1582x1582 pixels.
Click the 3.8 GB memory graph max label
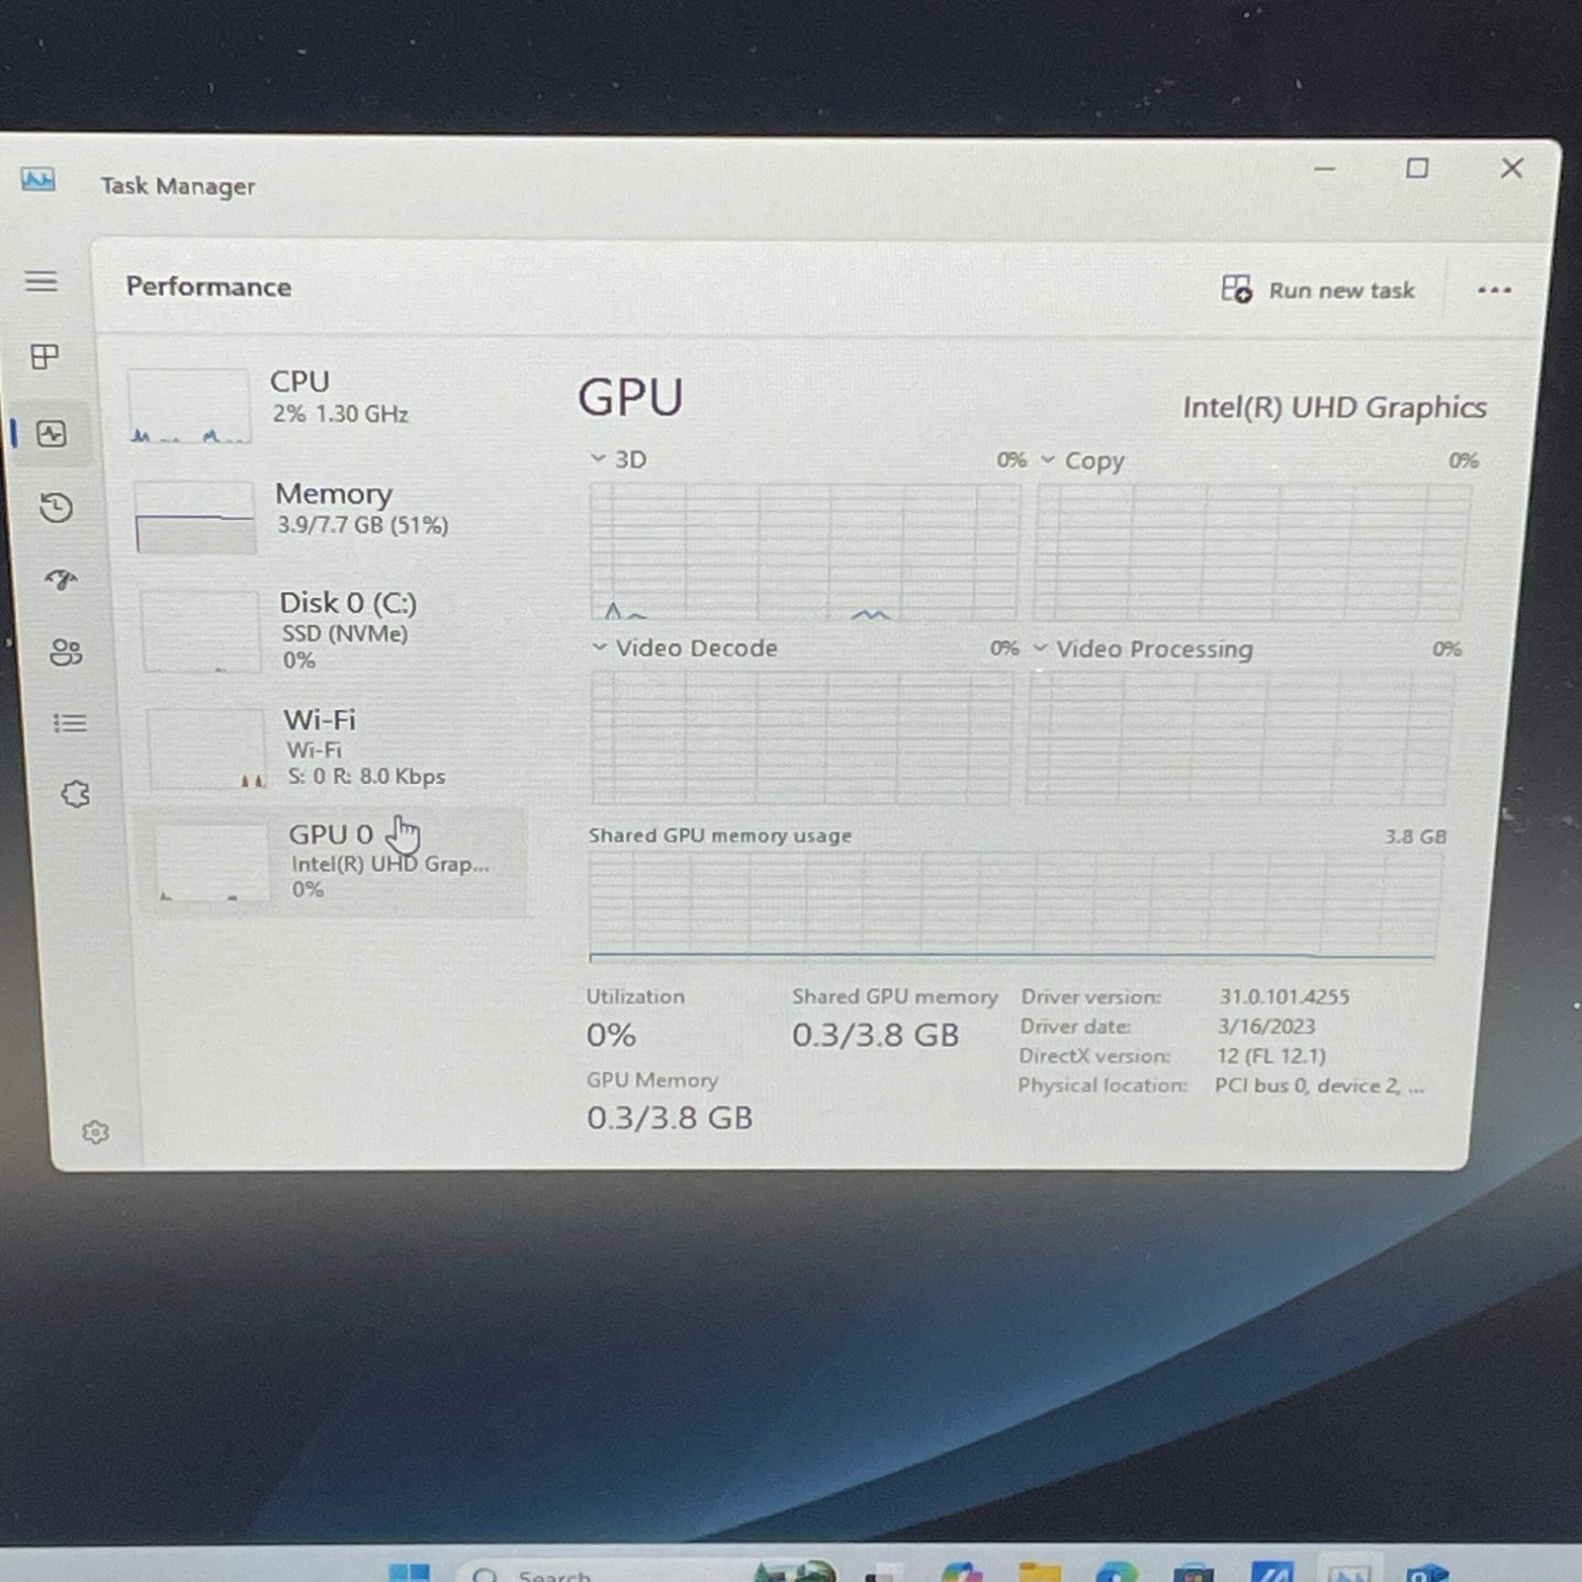pos(1415,836)
